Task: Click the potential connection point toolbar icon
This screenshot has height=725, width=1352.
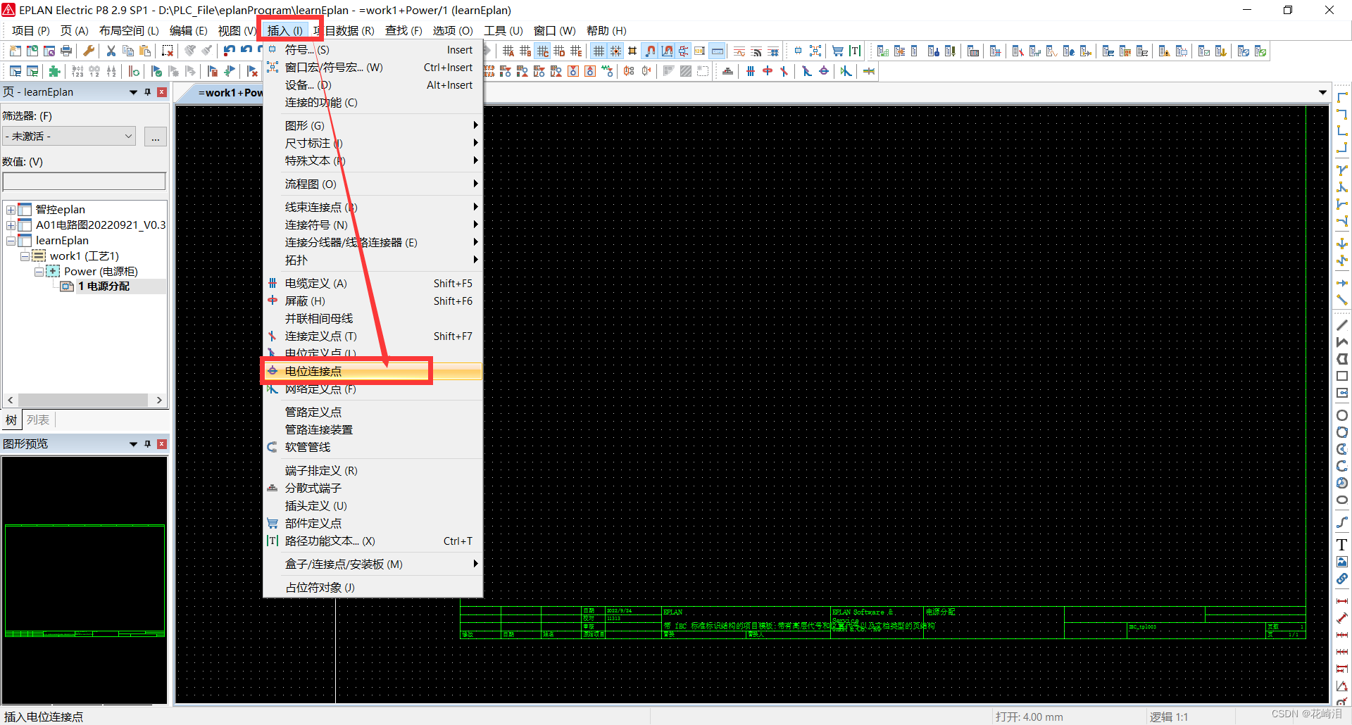Action: 824,71
